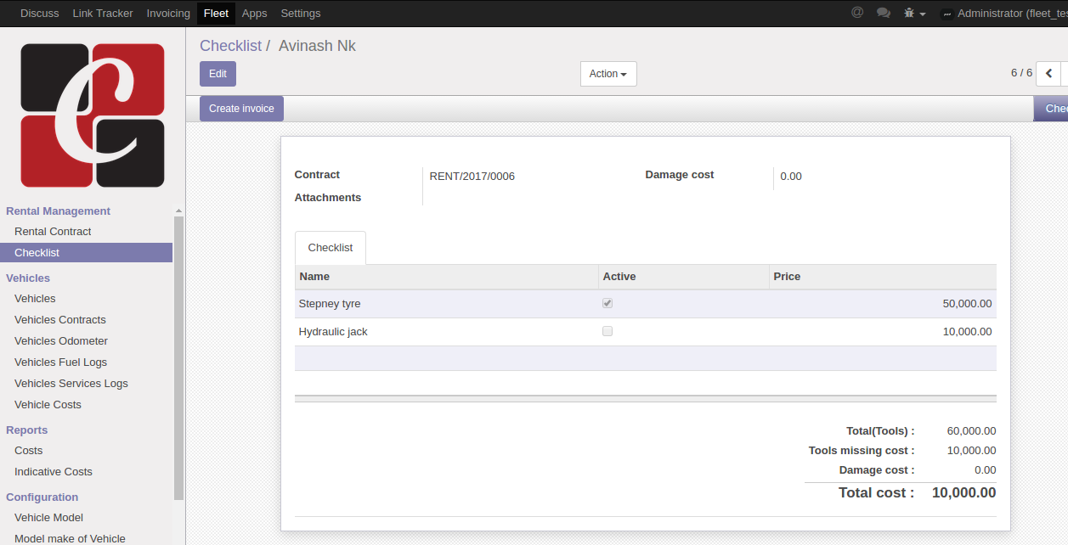
Task: Go to previous record with left chevron
Action: (x=1048, y=74)
